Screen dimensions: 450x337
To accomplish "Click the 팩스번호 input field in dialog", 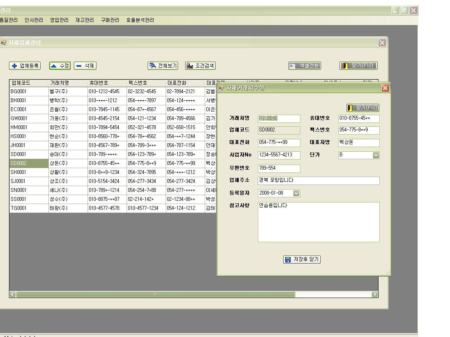I will click(x=359, y=130).
